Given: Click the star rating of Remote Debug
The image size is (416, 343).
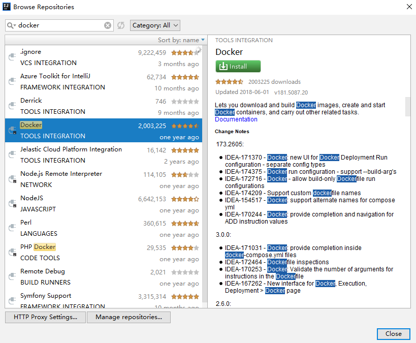Looking at the screenshot, I should click(185, 272).
